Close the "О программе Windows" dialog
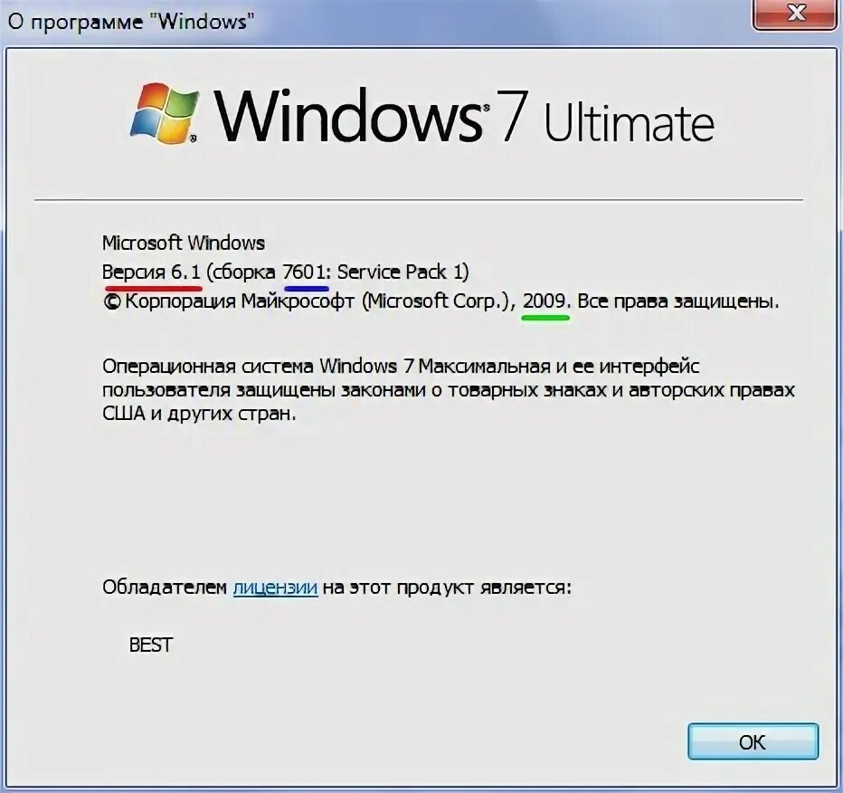This screenshot has height=793, width=843. 796,14
